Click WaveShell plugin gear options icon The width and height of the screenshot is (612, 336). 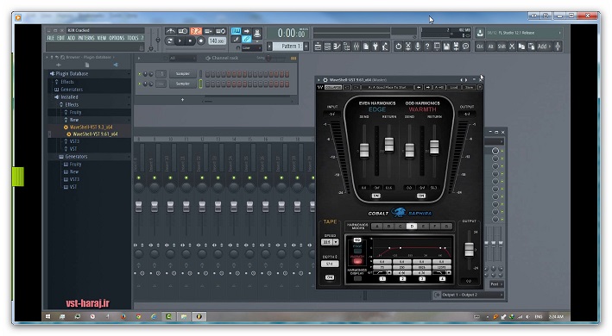(325, 80)
